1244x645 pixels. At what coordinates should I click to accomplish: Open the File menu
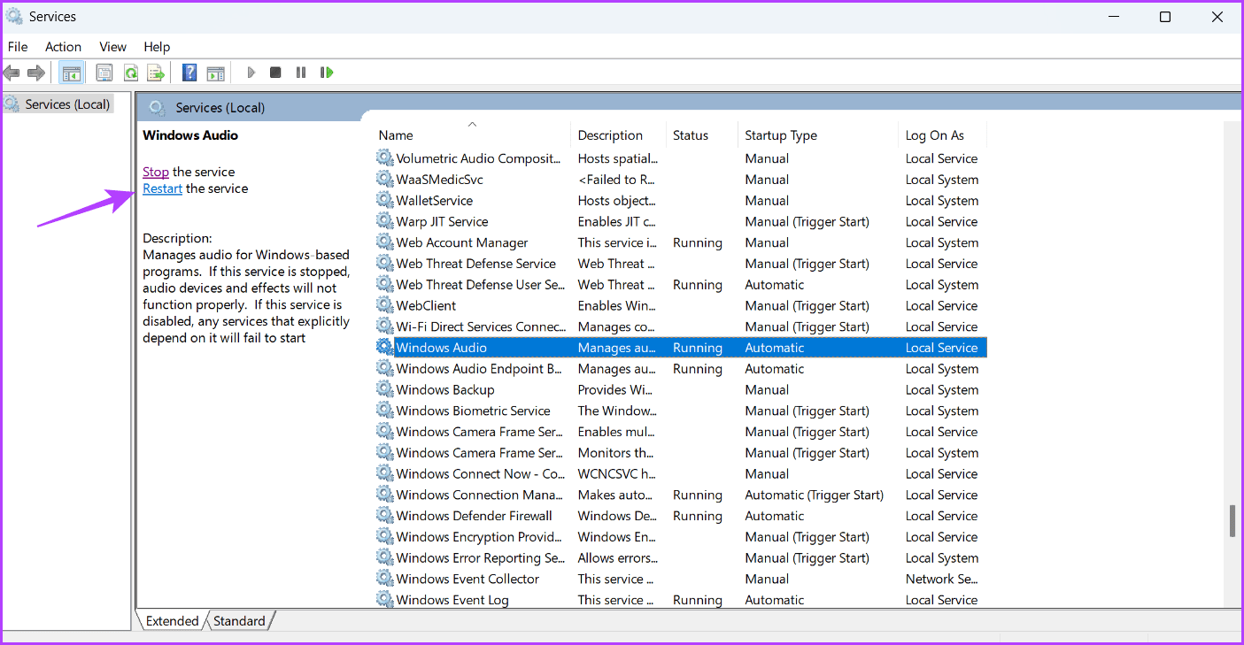click(x=18, y=47)
